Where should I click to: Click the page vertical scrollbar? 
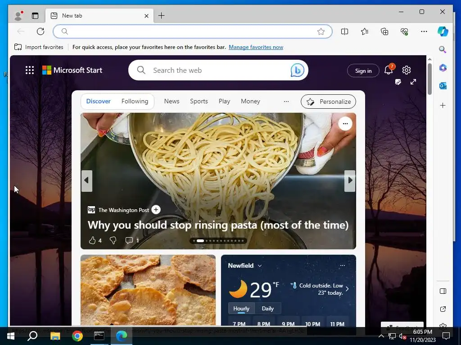(x=429, y=79)
